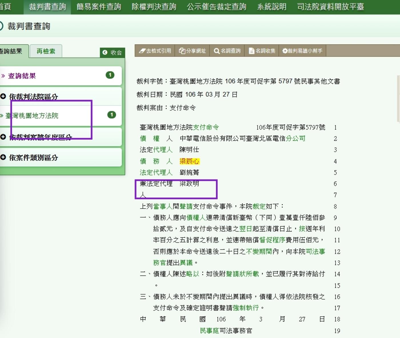400x338 pixels.
Task: Click the 強制執行 term link
Action: tap(245, 308)
